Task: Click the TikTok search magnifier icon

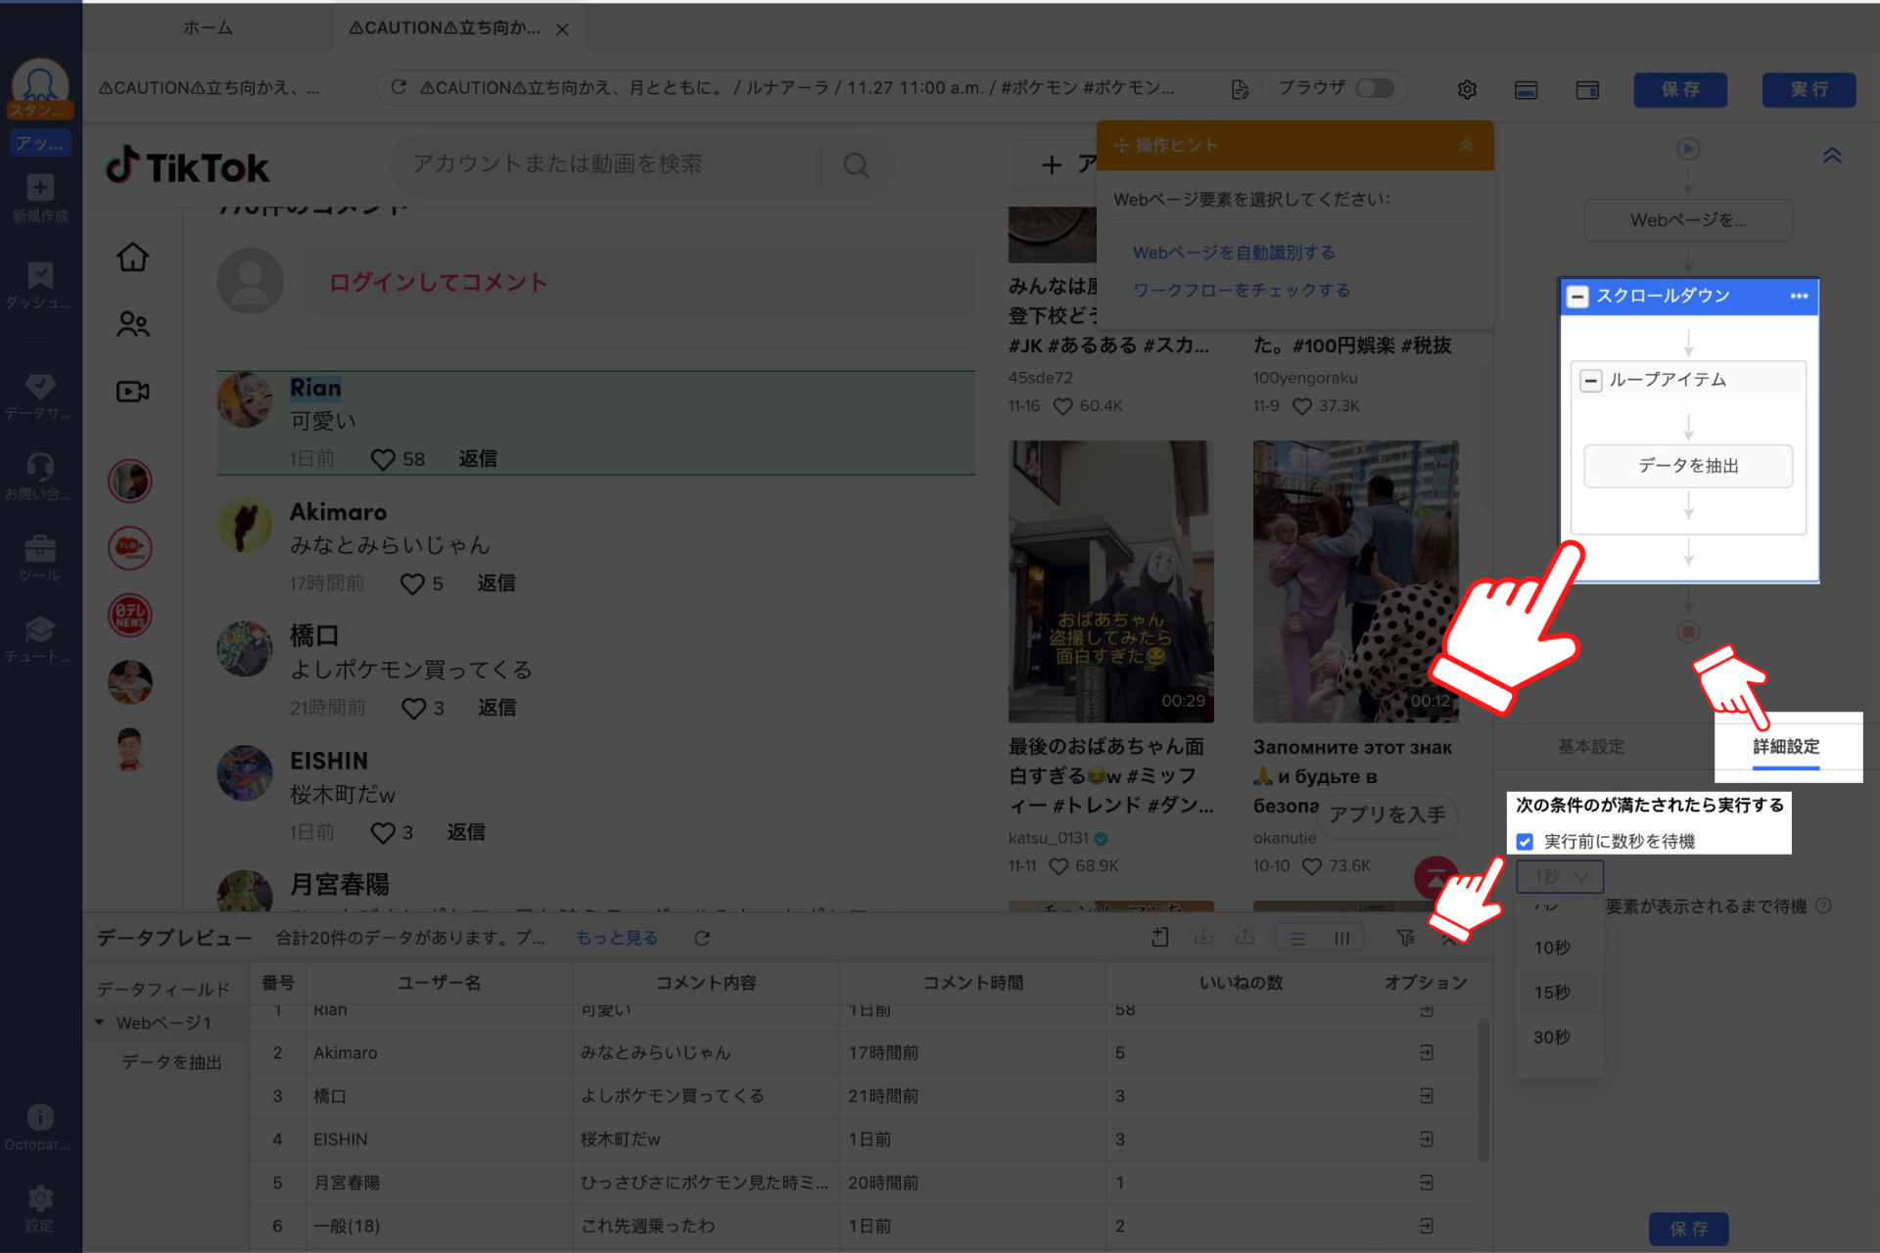Action: coord(856,164)
